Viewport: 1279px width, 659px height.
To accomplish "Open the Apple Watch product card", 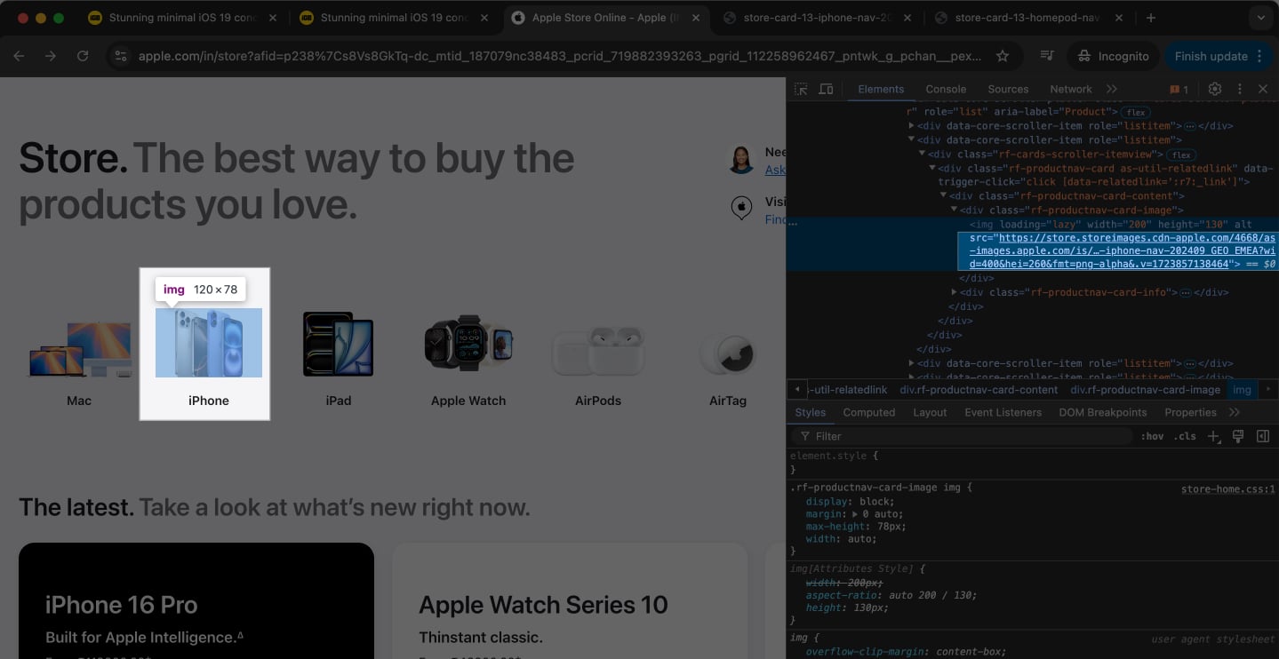I will click(x=468, y=359).
